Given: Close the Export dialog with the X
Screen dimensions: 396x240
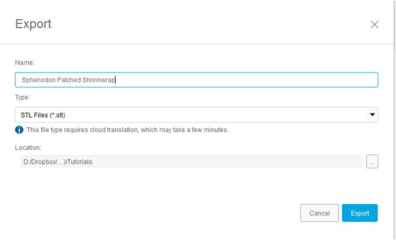Looking at the screenshot, I should 374,25.
